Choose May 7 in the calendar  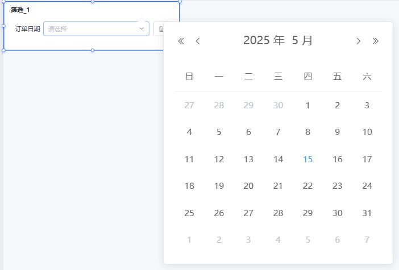[278, 132]
